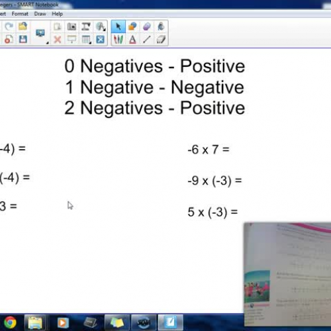
Task: Click the blue full-screen X icon
Action: pyautogui.click(x=100, y=40)
